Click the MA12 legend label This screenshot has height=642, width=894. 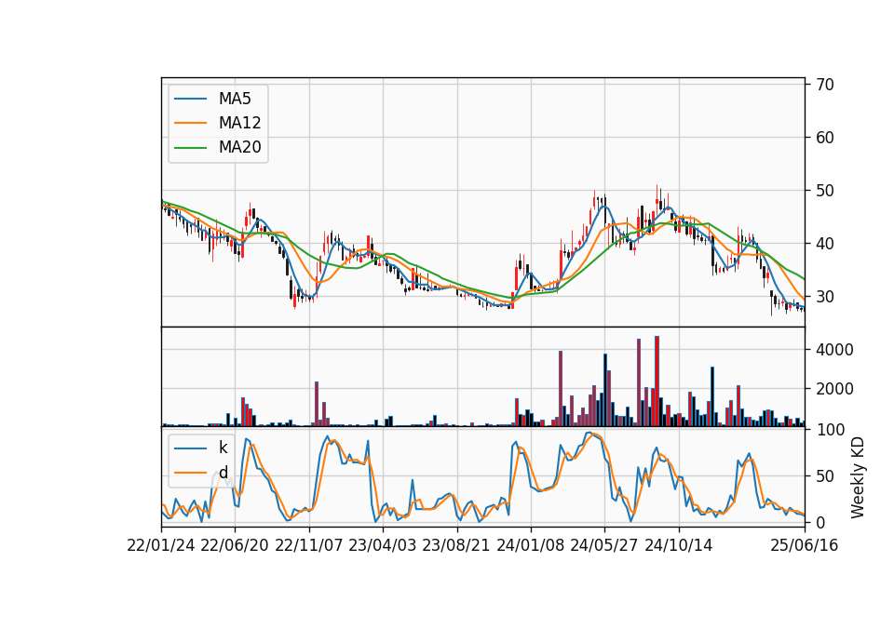coord(239,123)
